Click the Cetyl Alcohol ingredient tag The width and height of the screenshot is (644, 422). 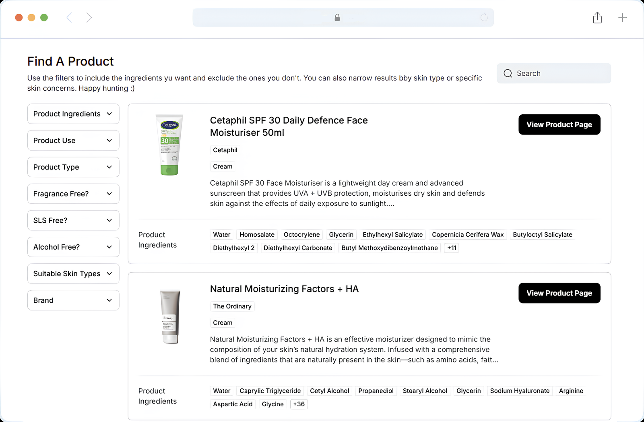[x=330, y=391]
